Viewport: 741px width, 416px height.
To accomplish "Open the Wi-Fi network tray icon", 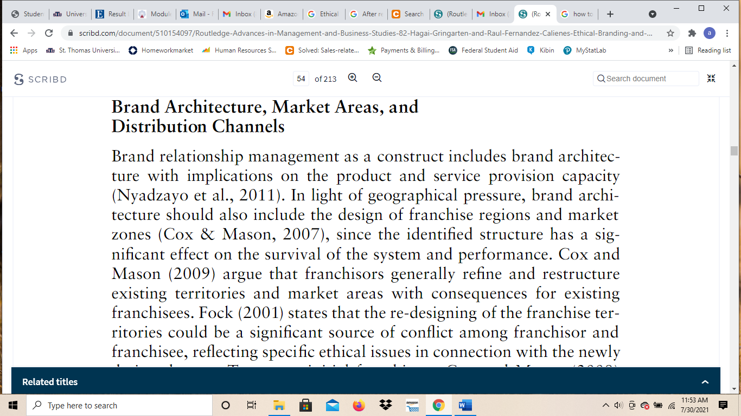I will point(671,405).
